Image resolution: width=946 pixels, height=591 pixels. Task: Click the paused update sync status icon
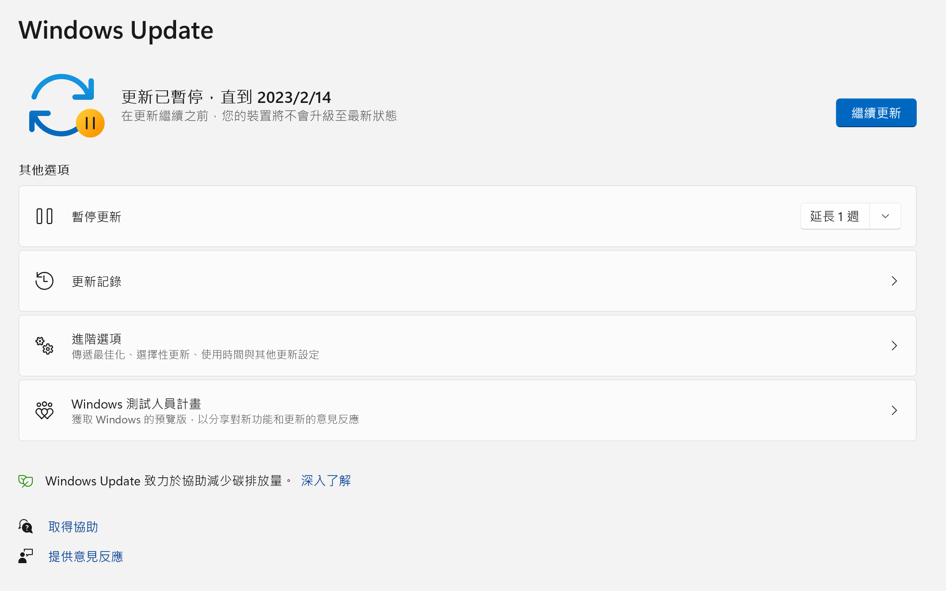(66, 106)
